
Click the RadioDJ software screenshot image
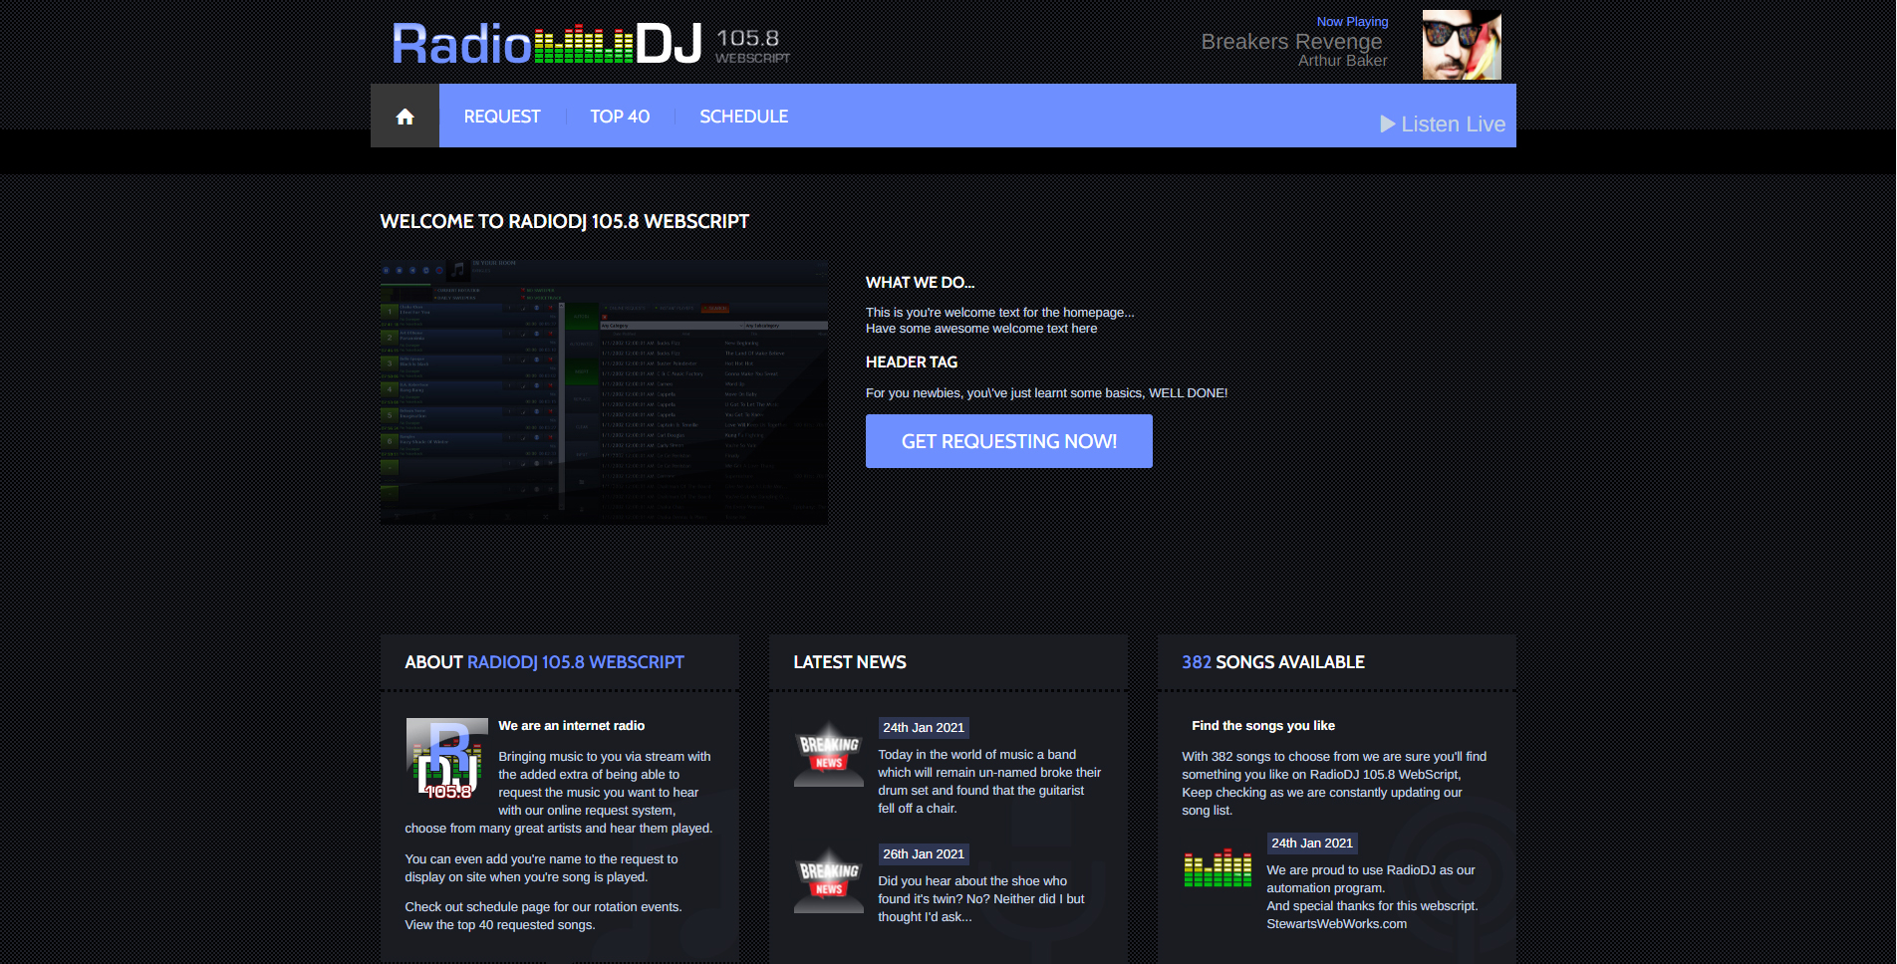pyautogui.click(x=604, y=392)
